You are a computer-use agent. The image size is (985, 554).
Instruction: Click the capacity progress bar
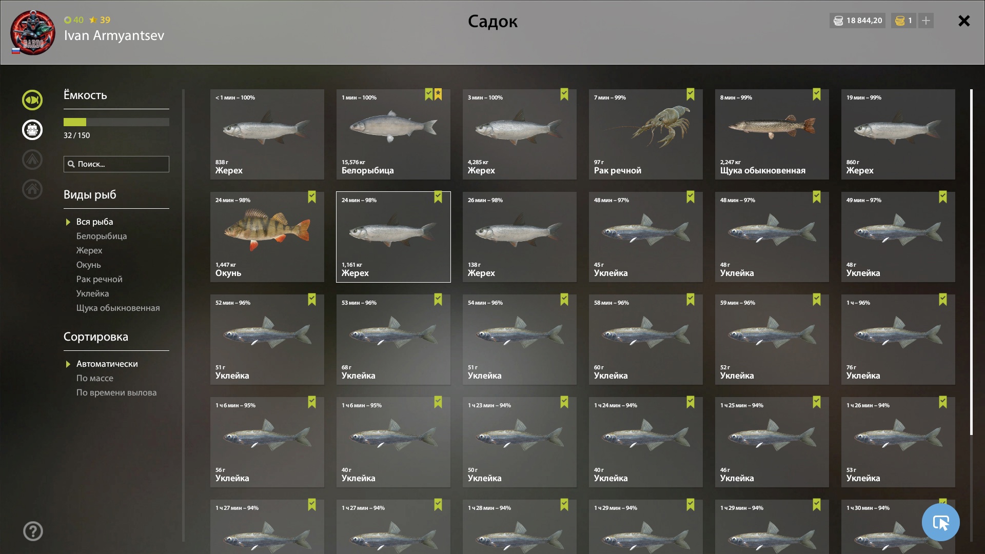coord(116,122)
